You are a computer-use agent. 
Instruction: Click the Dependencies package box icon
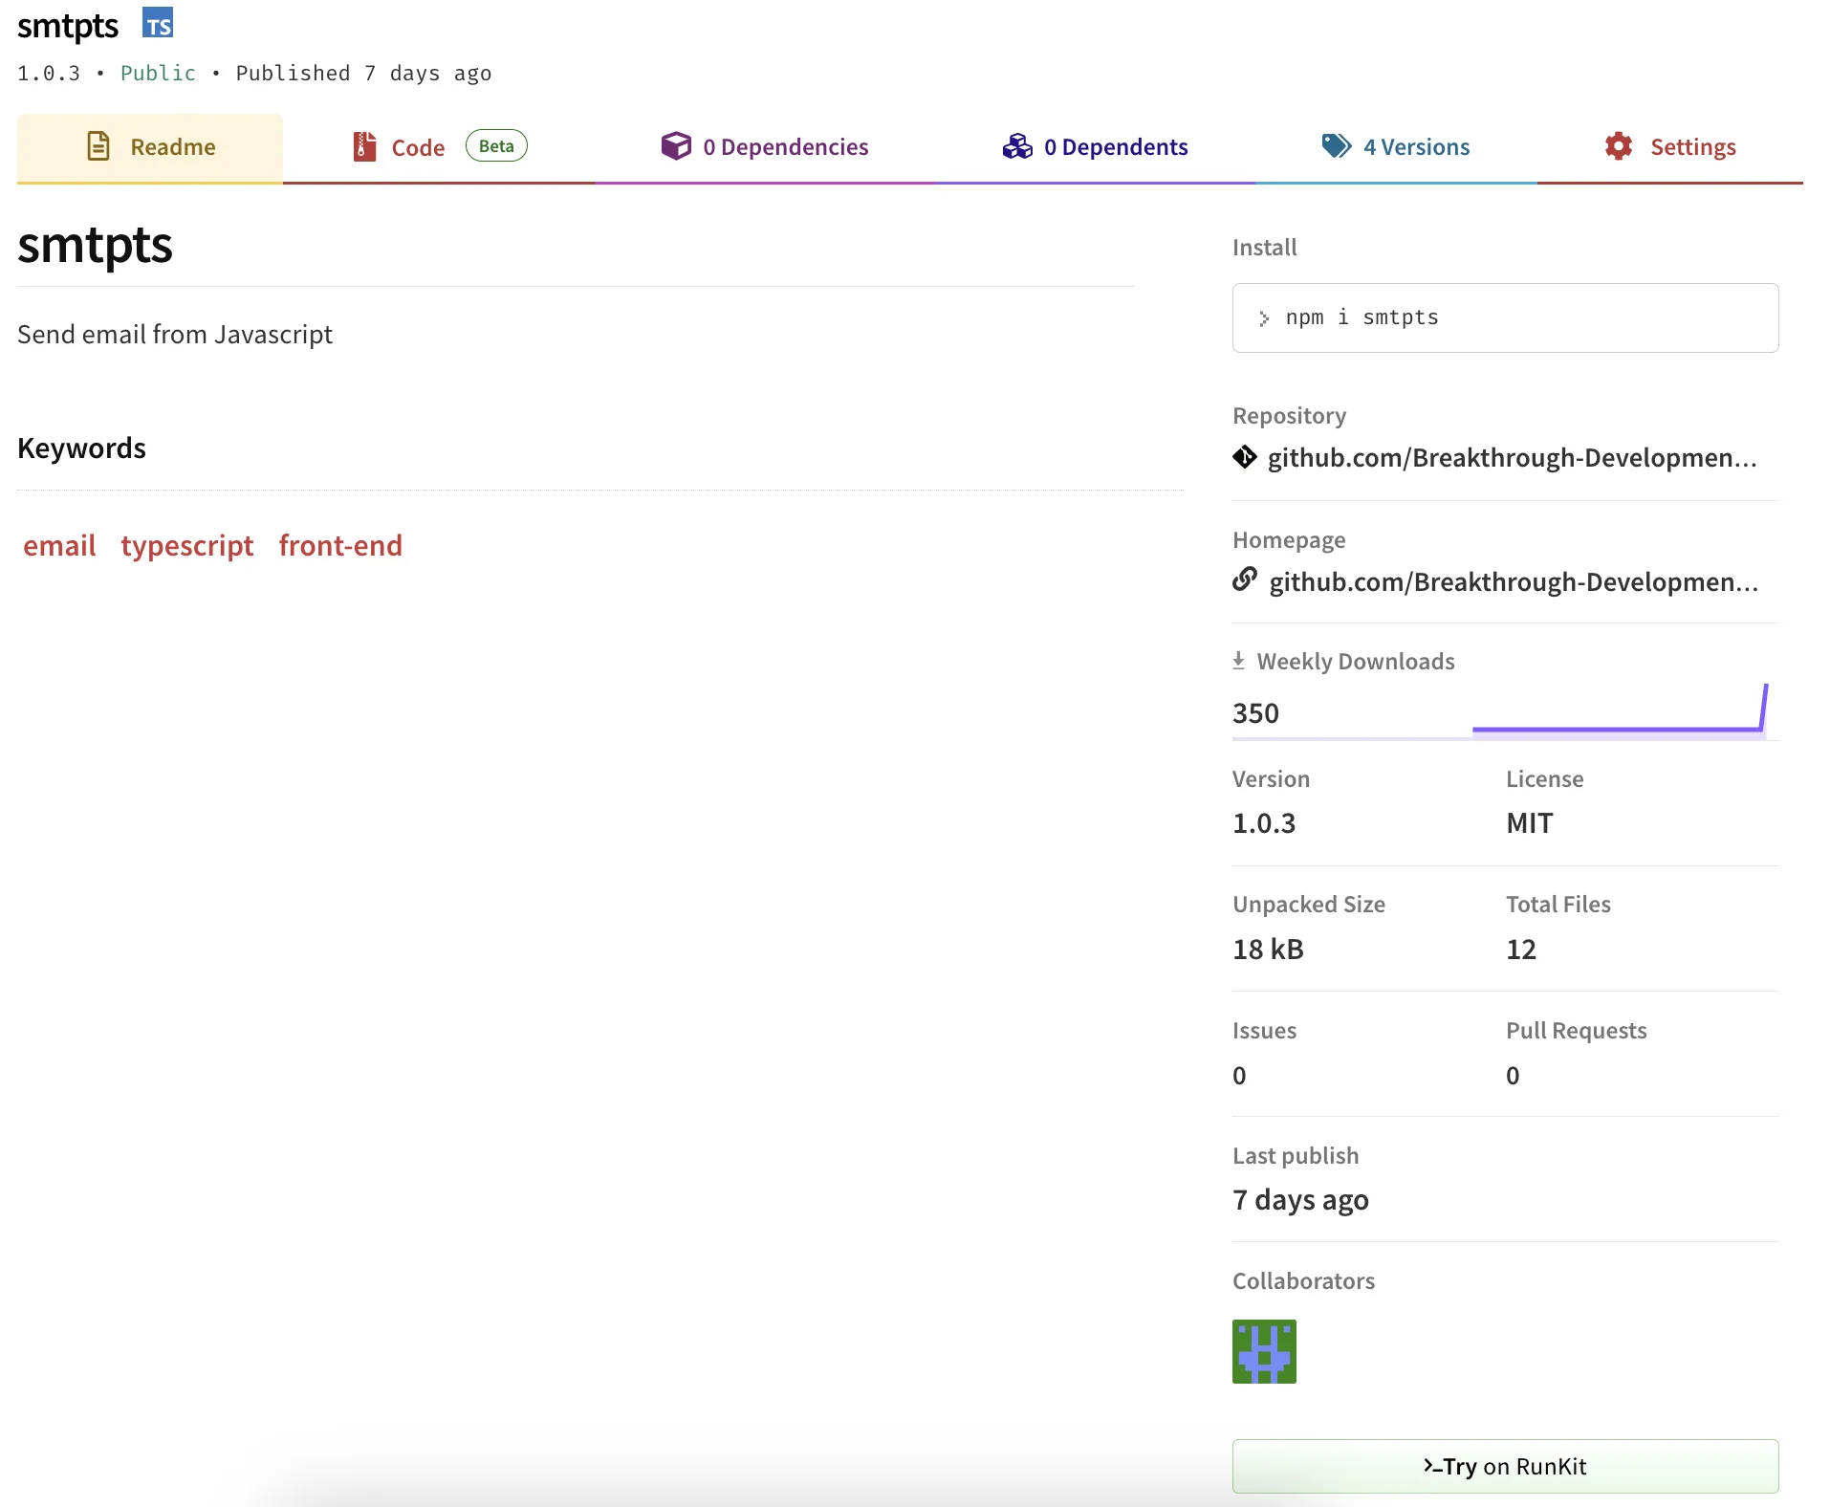pyautogui.click(x=676, y=145)
